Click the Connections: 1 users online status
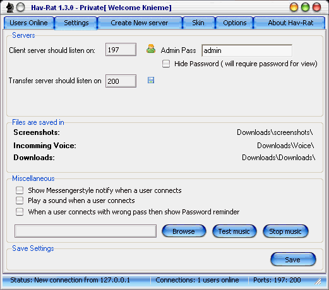 pyautogui.click(x=197, y=280)
